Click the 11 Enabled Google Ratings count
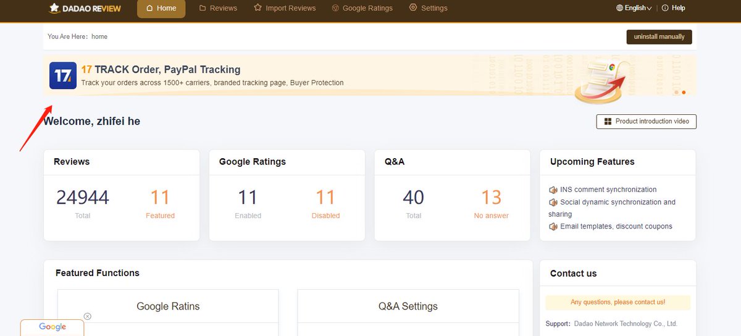This screenshot has height=336, width=741. [248, 198]
